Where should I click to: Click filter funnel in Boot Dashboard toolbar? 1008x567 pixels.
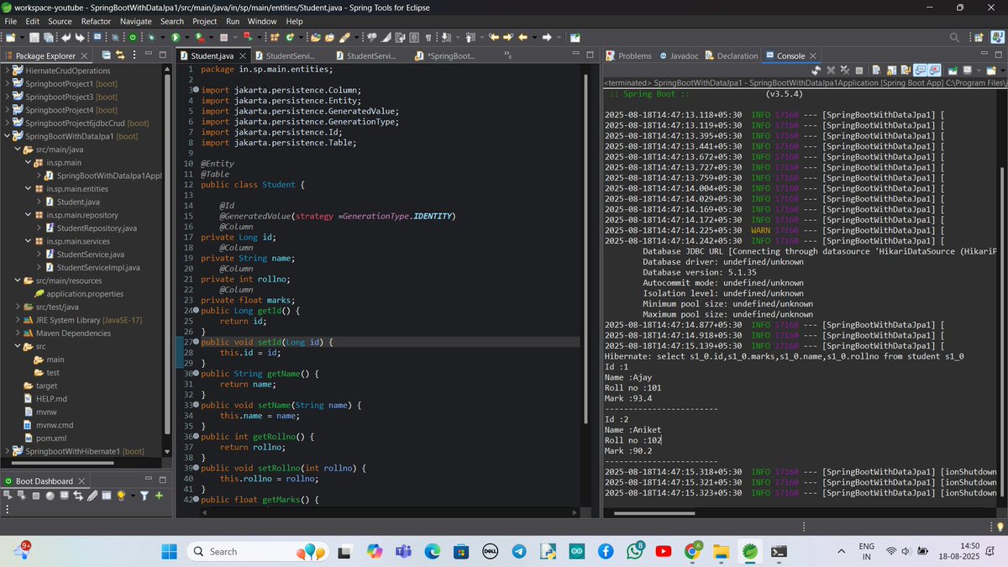pos(144,496)
